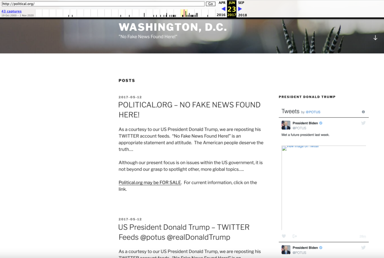
Task: Click the Twitter info icon beside Tweets heading
Action: point(363,112)
